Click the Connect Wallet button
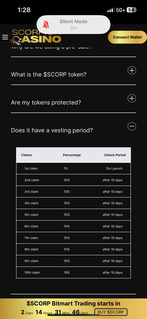 pos(127,37)
